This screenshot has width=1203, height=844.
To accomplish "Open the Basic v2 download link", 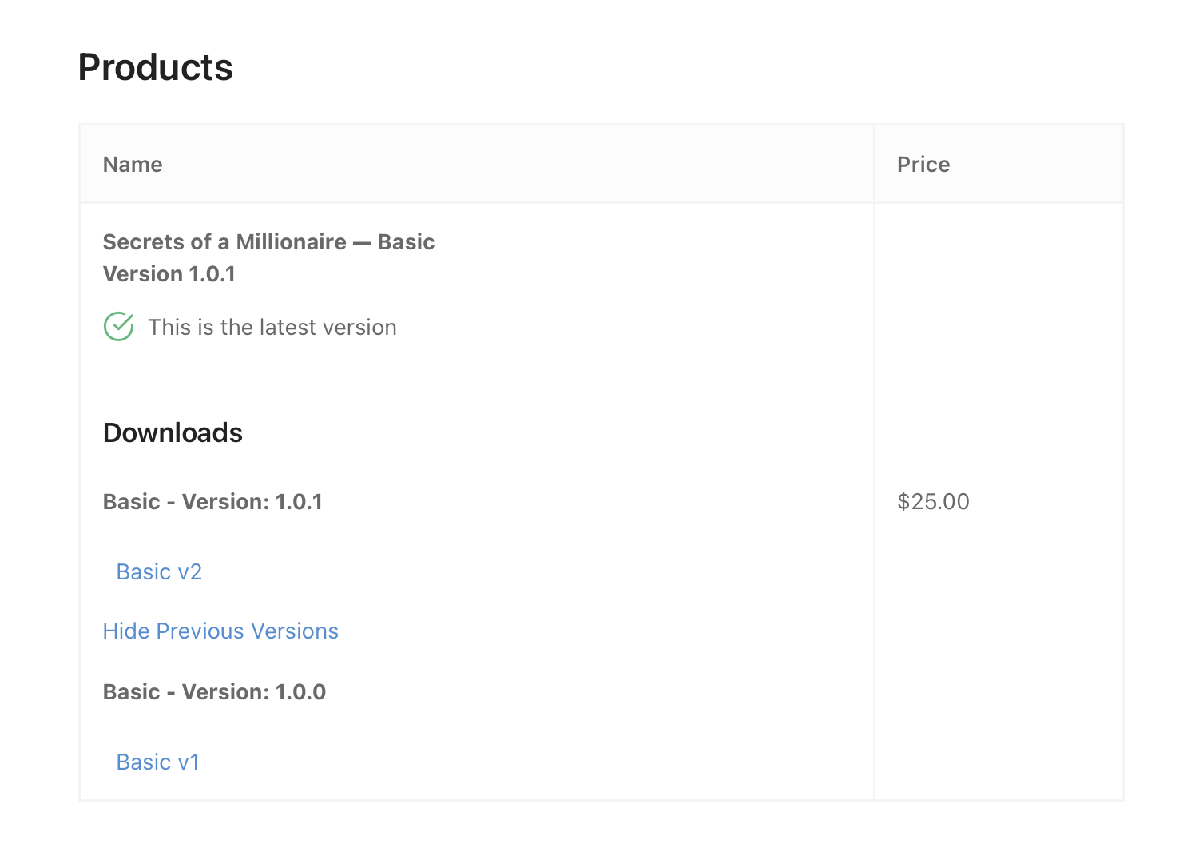I will pos(159,572).
